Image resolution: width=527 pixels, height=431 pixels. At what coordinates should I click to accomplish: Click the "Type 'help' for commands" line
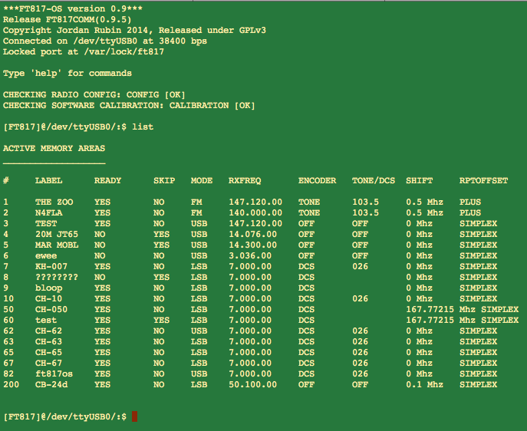tap(68, 73)
